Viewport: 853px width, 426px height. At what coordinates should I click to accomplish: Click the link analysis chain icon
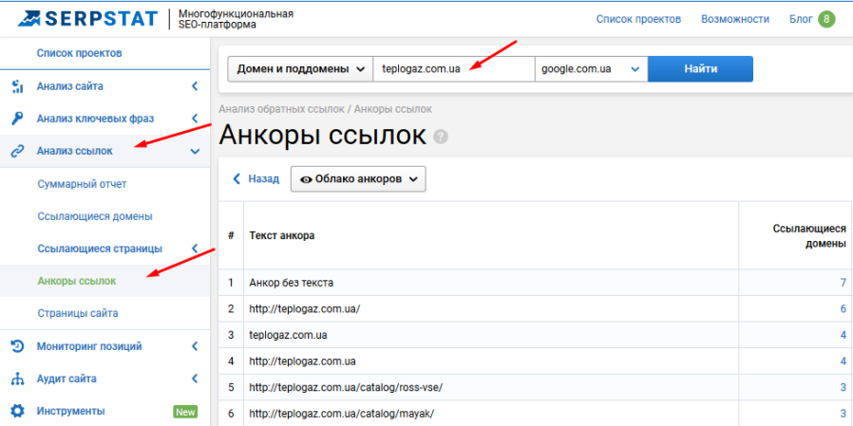(17, 151)
